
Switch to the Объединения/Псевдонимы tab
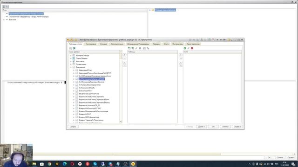click(x=138, y=44)
